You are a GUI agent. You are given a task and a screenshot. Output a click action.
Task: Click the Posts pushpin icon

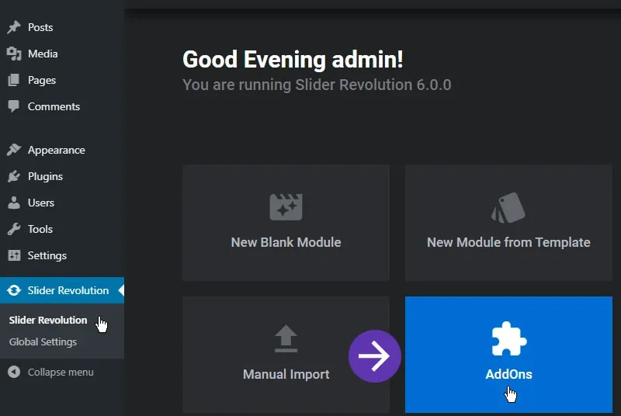(x=14, y=27)
